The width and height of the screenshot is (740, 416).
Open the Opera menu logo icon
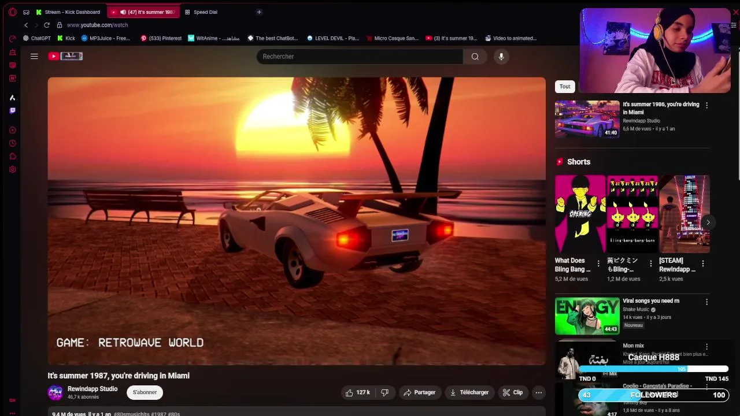(13, 12)
